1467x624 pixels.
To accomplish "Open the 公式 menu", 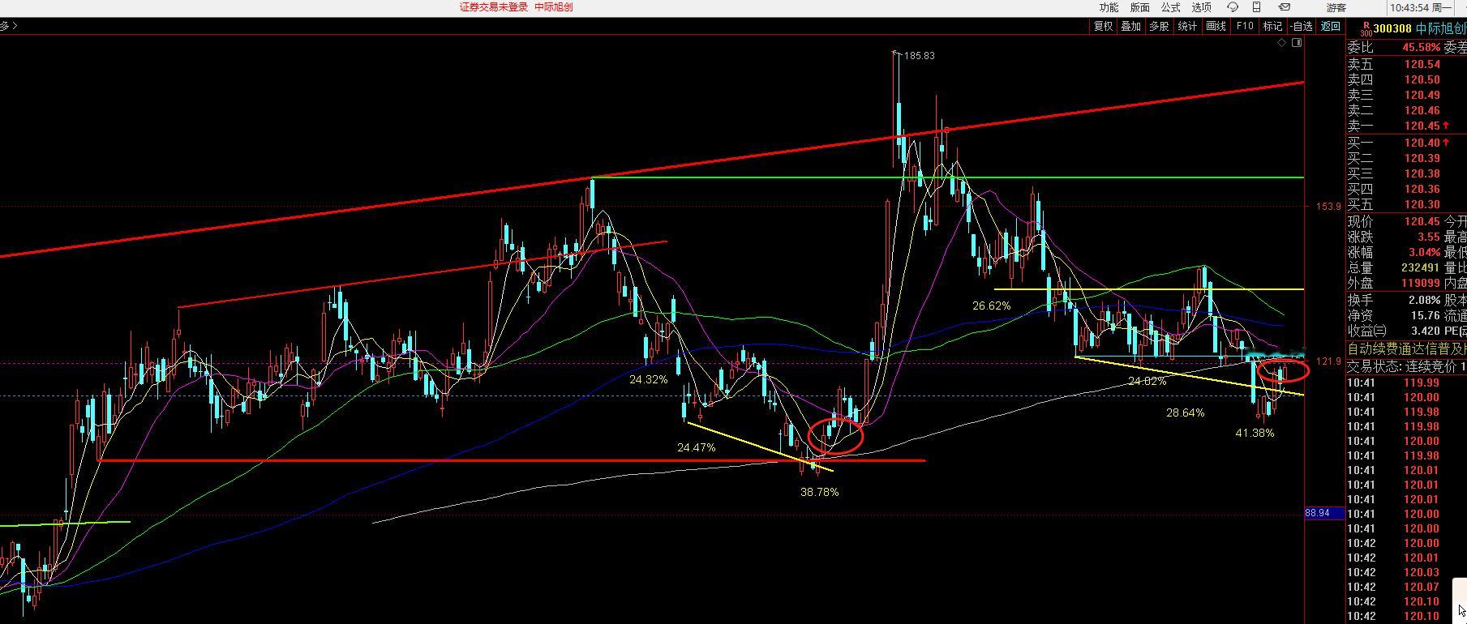I will (1170, 7).
